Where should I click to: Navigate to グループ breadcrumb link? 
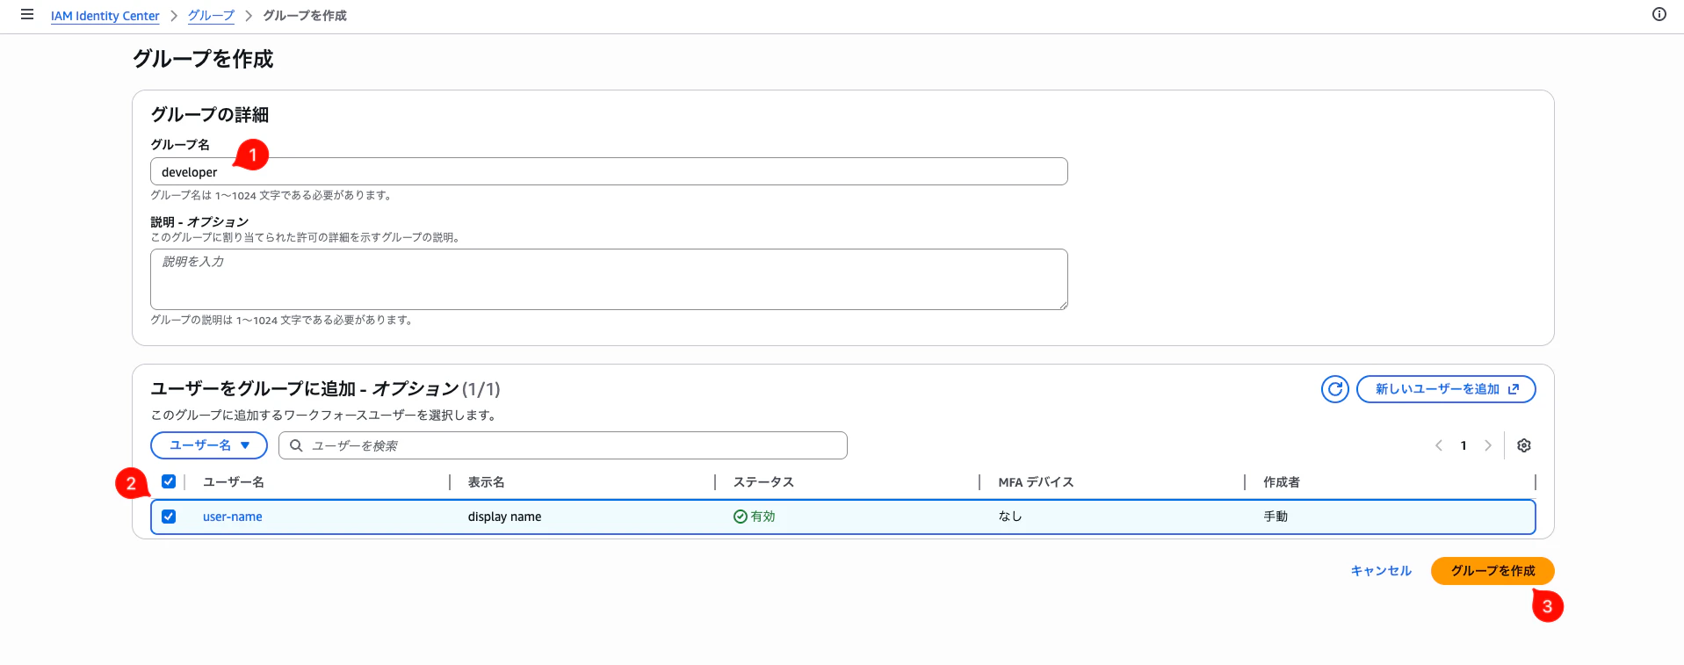pos(211,16)
